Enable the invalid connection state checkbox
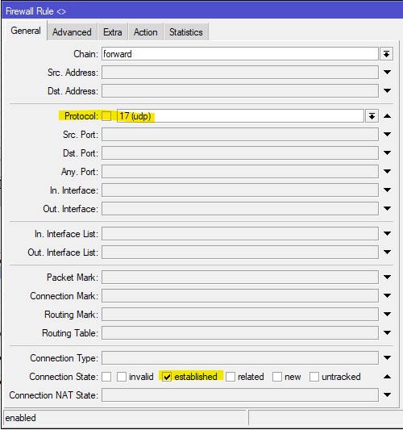This screenshot has width=403, height=430. pos(122,377)
